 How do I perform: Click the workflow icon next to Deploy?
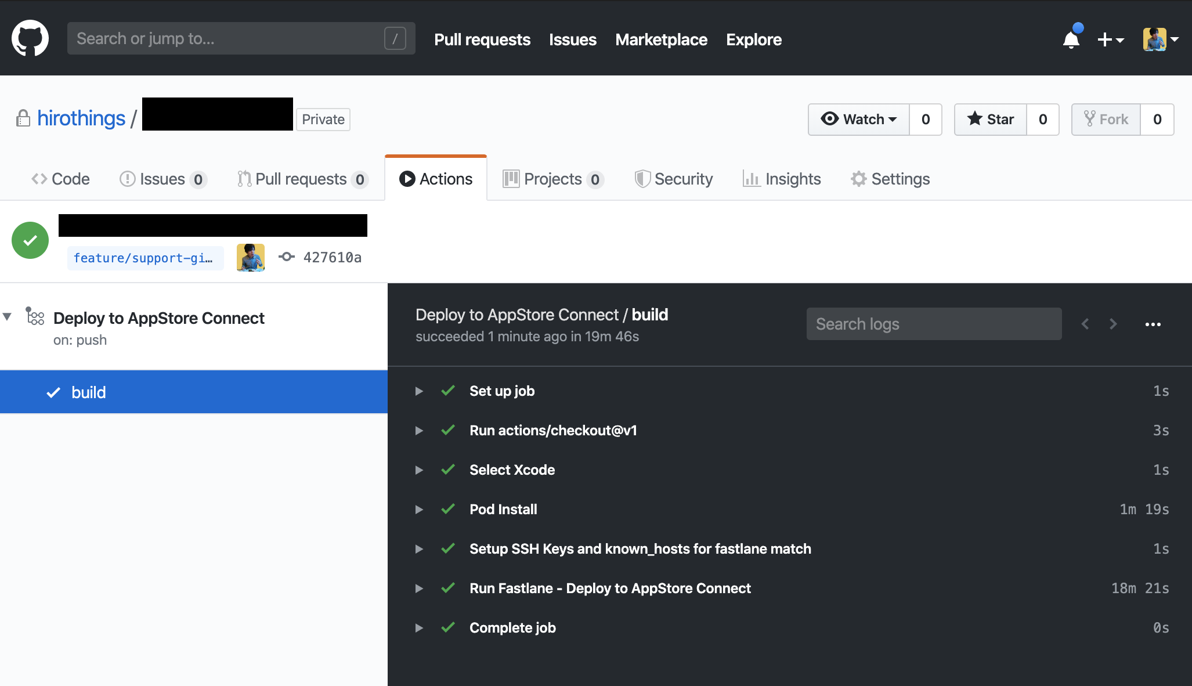35,316
